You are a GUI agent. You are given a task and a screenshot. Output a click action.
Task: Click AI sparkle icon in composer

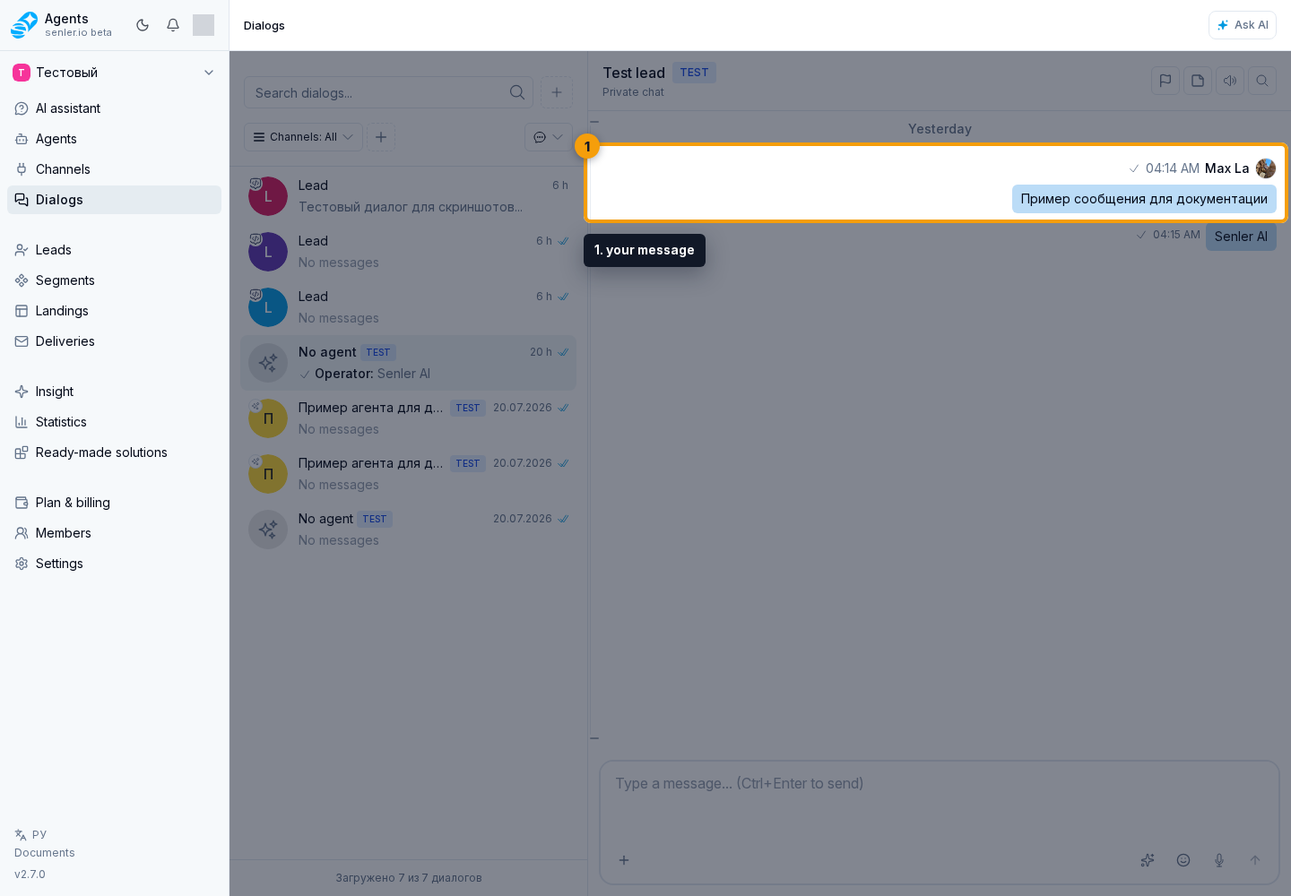pos(1148,860)
